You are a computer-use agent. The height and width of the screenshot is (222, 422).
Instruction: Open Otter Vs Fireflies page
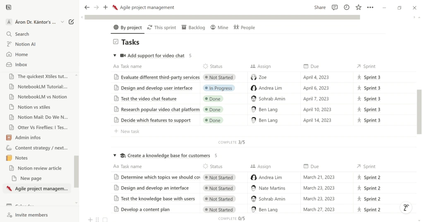[x=43, y=127]
